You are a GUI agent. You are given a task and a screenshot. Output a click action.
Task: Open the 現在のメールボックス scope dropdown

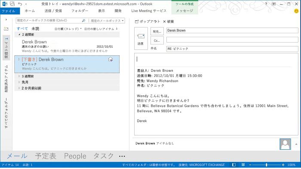point(107,21)
